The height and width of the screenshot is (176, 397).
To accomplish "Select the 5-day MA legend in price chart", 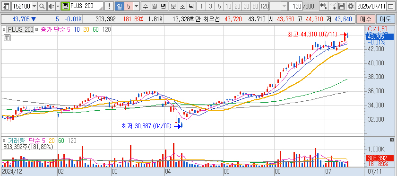I will pyautogui.click(x=69, y=30).
